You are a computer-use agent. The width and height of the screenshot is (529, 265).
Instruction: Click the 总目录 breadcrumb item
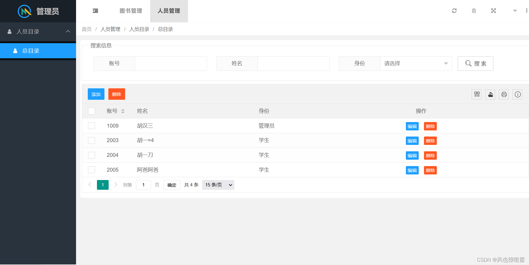(x=165, y=29)
